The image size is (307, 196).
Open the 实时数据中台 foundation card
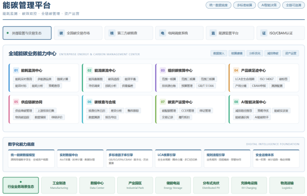80,158
